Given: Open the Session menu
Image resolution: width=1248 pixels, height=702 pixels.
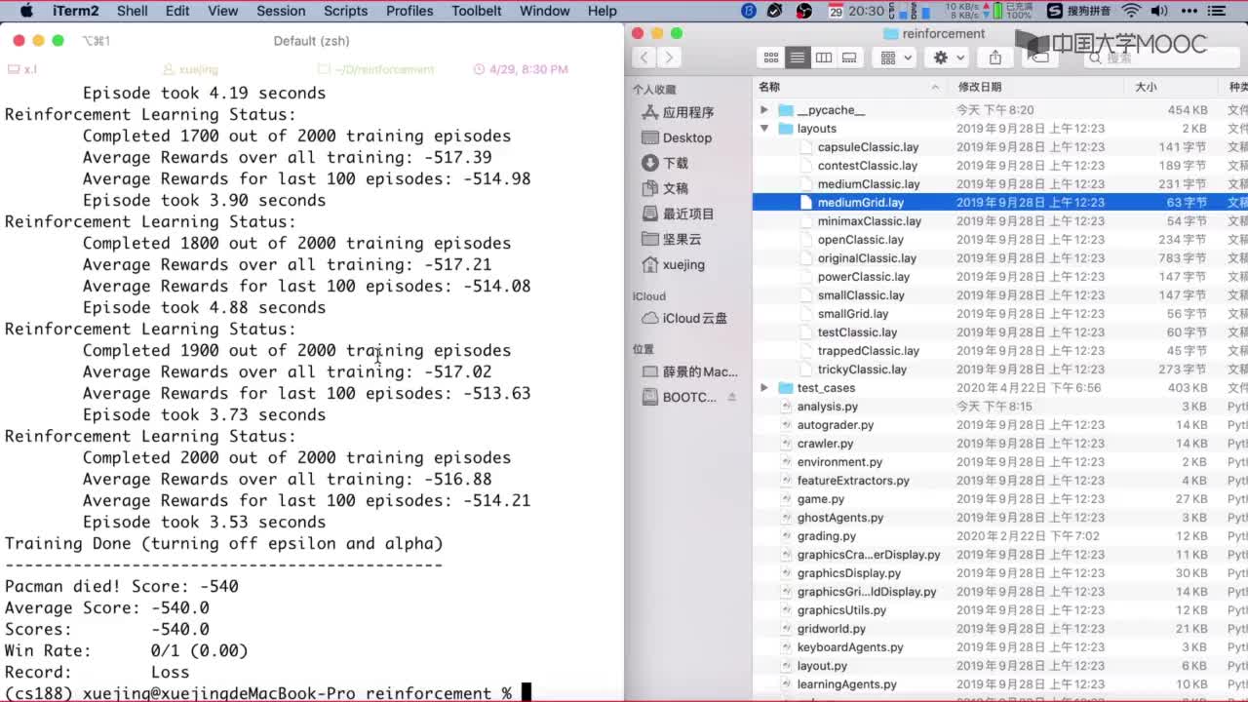Looking at the screenshot, I should pos(281,11).
